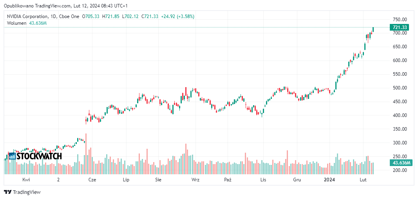Click the Wolumen indicator label
418x199 pixels.
click(x=16, y=23)
